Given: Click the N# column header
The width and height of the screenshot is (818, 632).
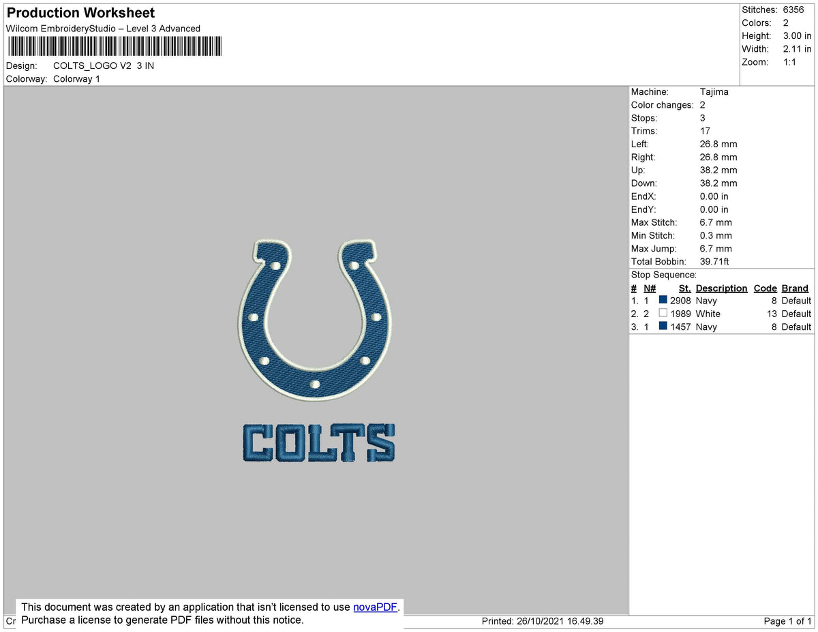Looking at the screenshot, I should pyautogui.click(x=649, y=288).
